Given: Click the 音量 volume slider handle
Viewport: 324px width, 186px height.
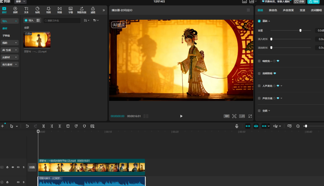Looking at the screenshot, I should point(300,31).
